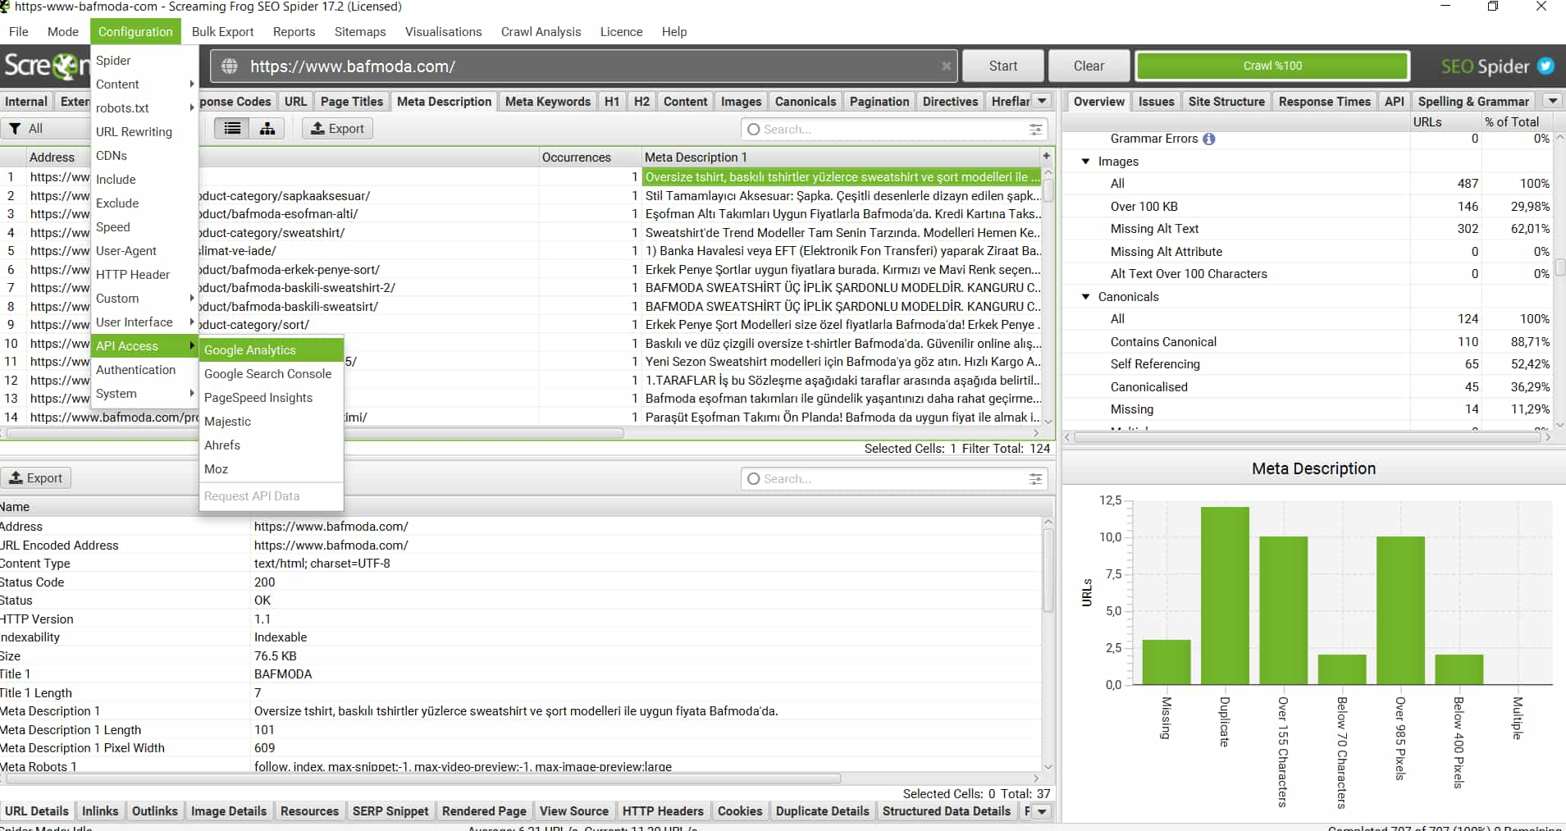Click the upper Export button
This screenshot has width=1566, height=831.
[337, 129]
